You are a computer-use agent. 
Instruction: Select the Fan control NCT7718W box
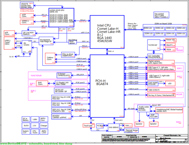point(161,15)
